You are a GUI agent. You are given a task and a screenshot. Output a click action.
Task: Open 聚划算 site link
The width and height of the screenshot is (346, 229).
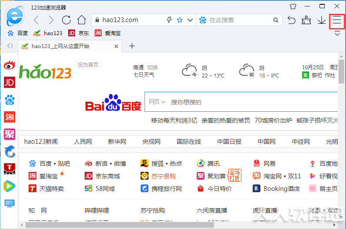(211, 176)
